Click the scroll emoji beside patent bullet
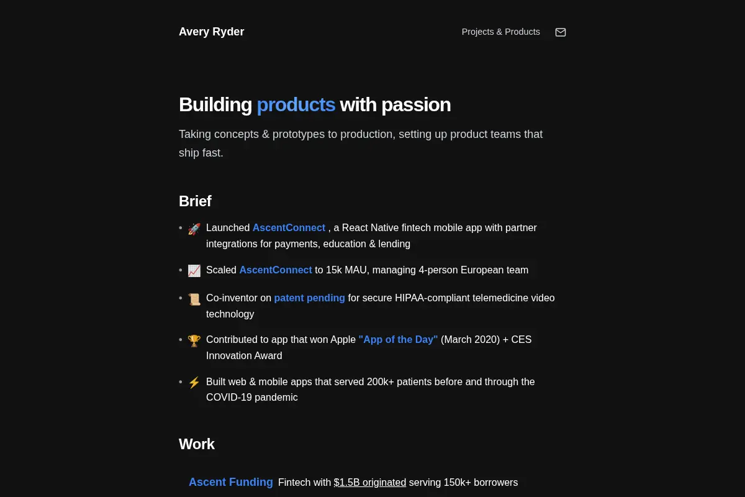This screenshot has height=497, width=745. (x=194, y=299)
